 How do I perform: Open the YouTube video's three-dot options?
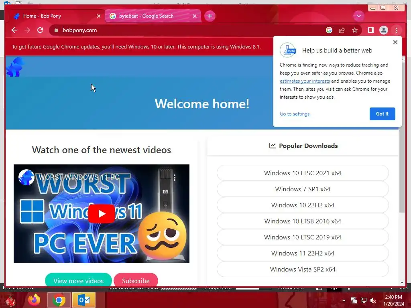(175, 178)
